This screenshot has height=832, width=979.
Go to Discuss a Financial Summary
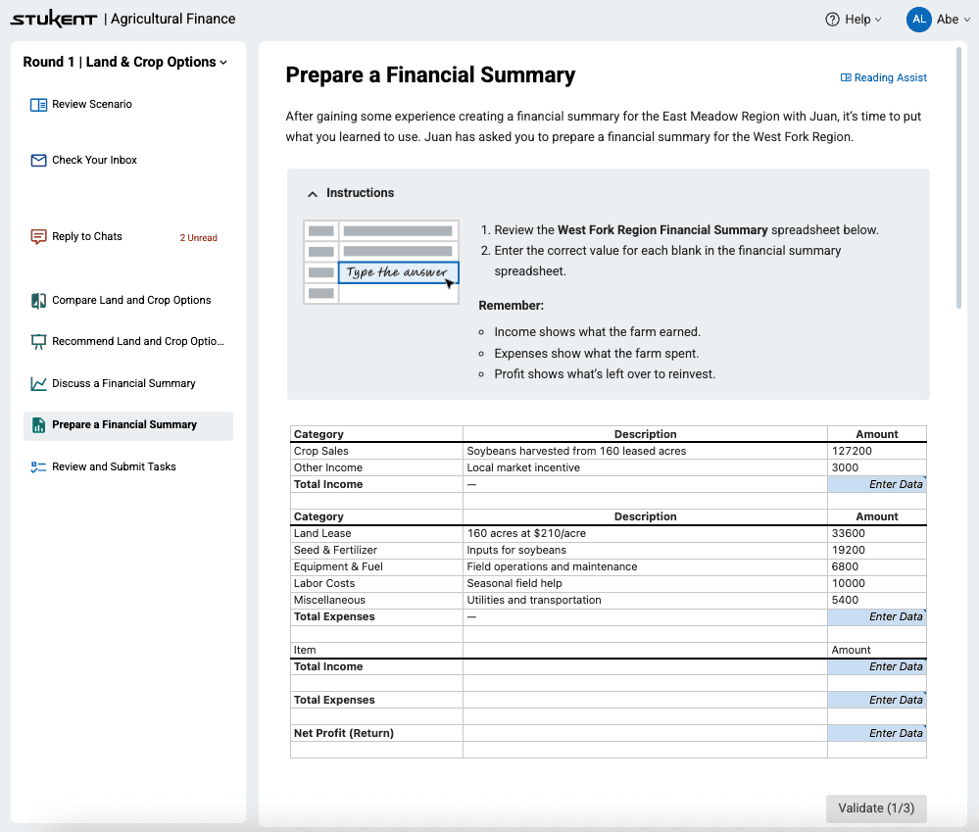(x=123, y=384)
